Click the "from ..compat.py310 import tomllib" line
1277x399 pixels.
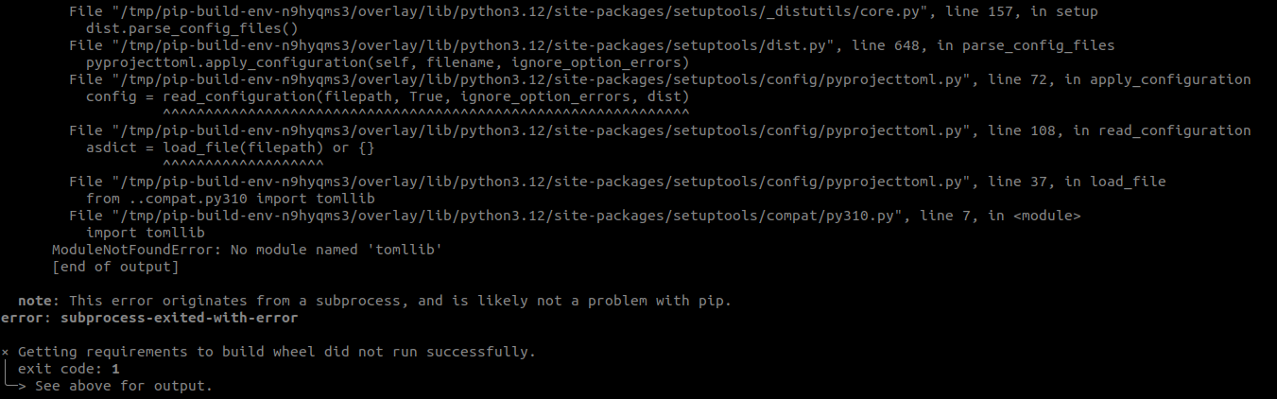(231, 199)
